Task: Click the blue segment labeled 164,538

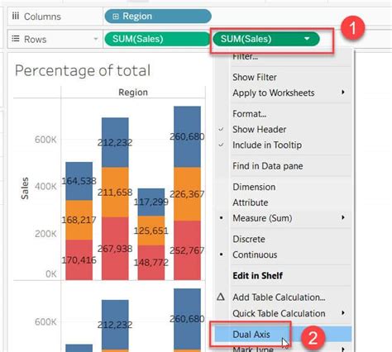Action: click(79, 181)
